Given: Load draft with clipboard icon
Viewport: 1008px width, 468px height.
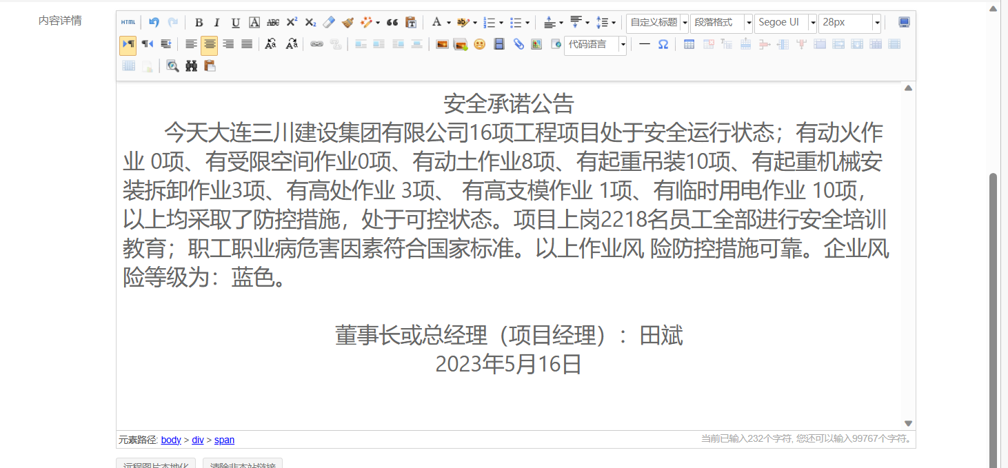Looking at the screenshot, I should tap(210, 66).
